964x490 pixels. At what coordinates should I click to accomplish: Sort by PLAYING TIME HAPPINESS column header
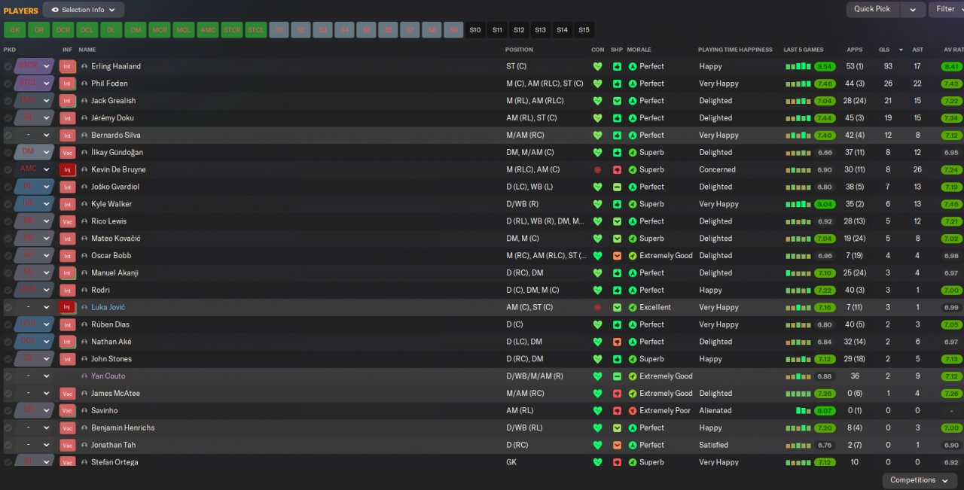click(x=735, y=50)
